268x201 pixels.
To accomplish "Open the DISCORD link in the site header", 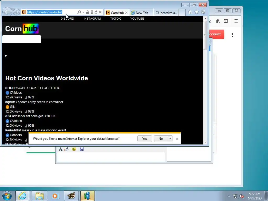I will point(67,19).
